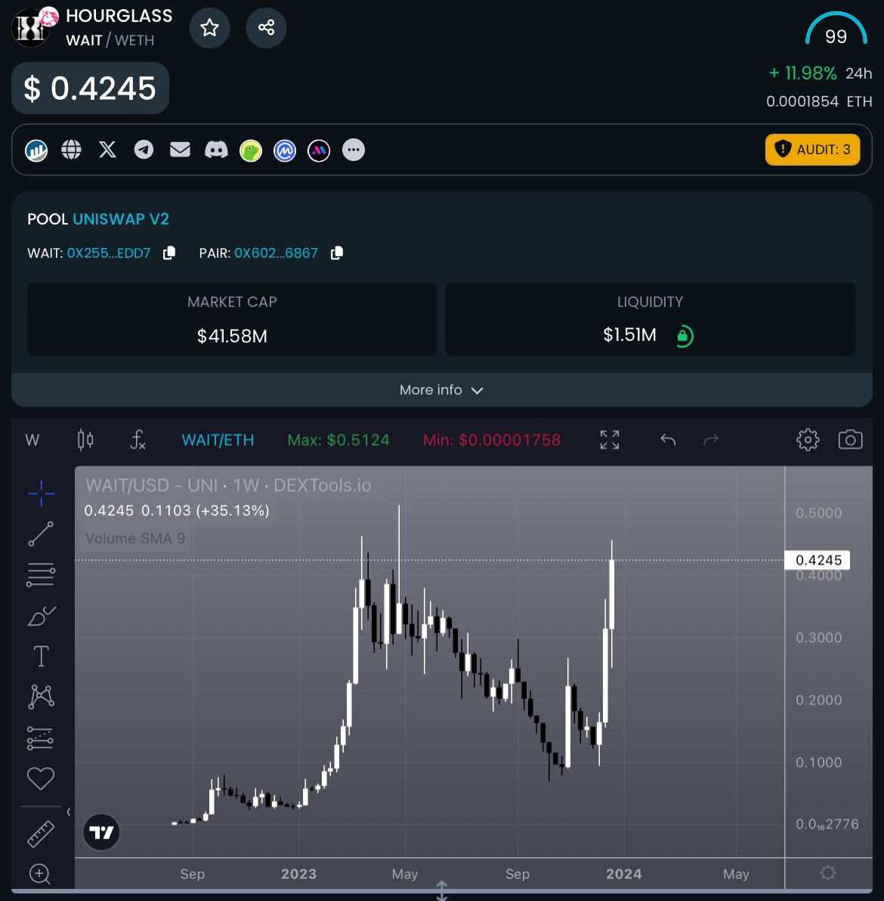Open the UNISWAP V2 pool link

tap(121, 219)
